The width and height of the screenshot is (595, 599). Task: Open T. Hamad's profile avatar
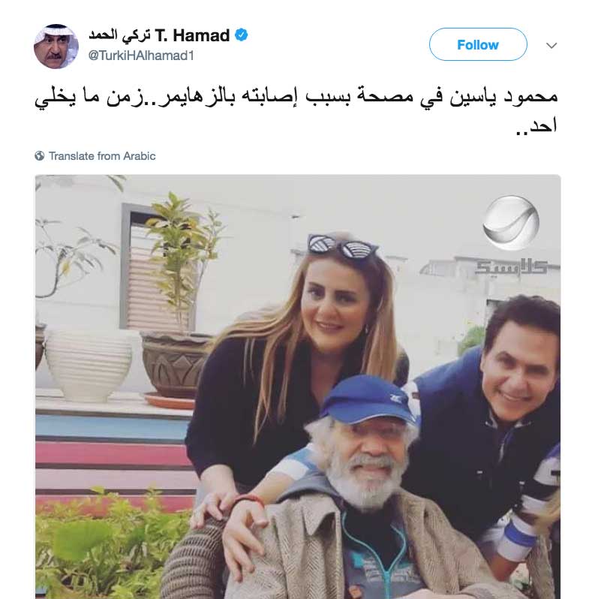(56, 47)
